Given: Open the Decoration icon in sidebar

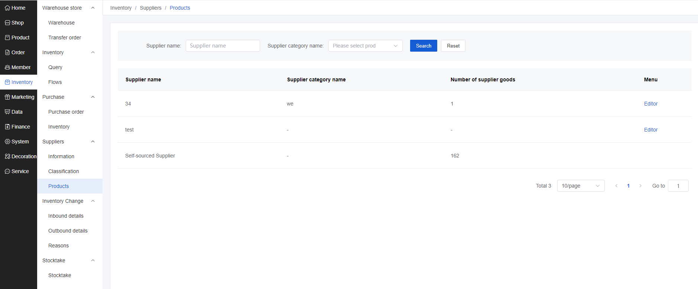Looking at the screenshot, I should coord(7,156).
